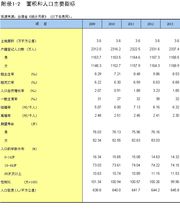The height and width of the screenshot is (211, 180).
Task: Click divorce rate value 2.30
Action: [x=176, y=115]
